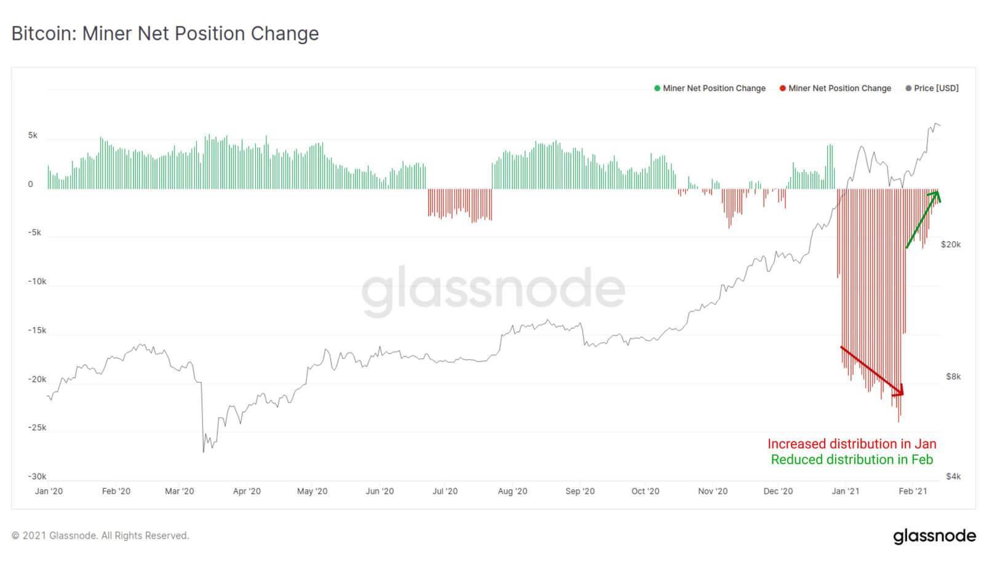This screenshot has width=984, height=562.
Task: Click the -25k left axis label
Action: pyautogui.click(x=37, y=428)
